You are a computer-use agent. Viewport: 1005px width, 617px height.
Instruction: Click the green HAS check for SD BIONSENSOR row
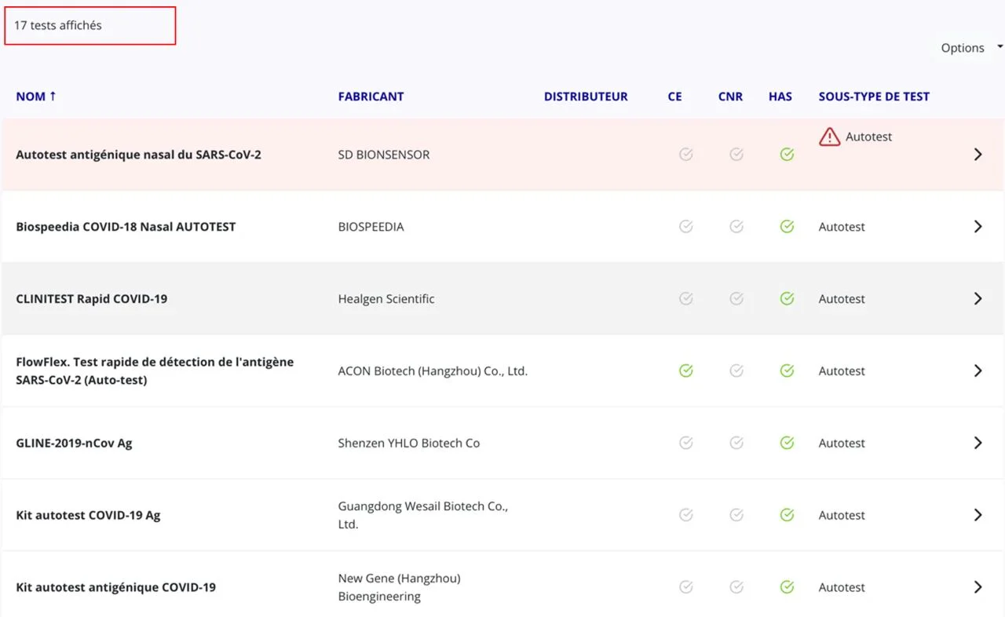(x=787, y=155)
